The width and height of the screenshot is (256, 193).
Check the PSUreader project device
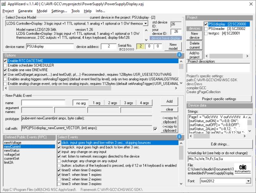[x=206, y=29]
